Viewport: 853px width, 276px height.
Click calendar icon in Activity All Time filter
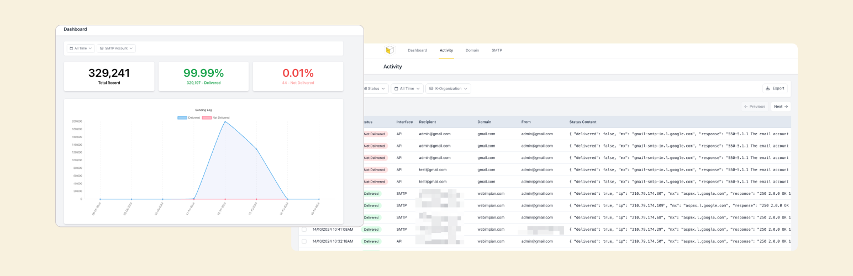(396, 88)
